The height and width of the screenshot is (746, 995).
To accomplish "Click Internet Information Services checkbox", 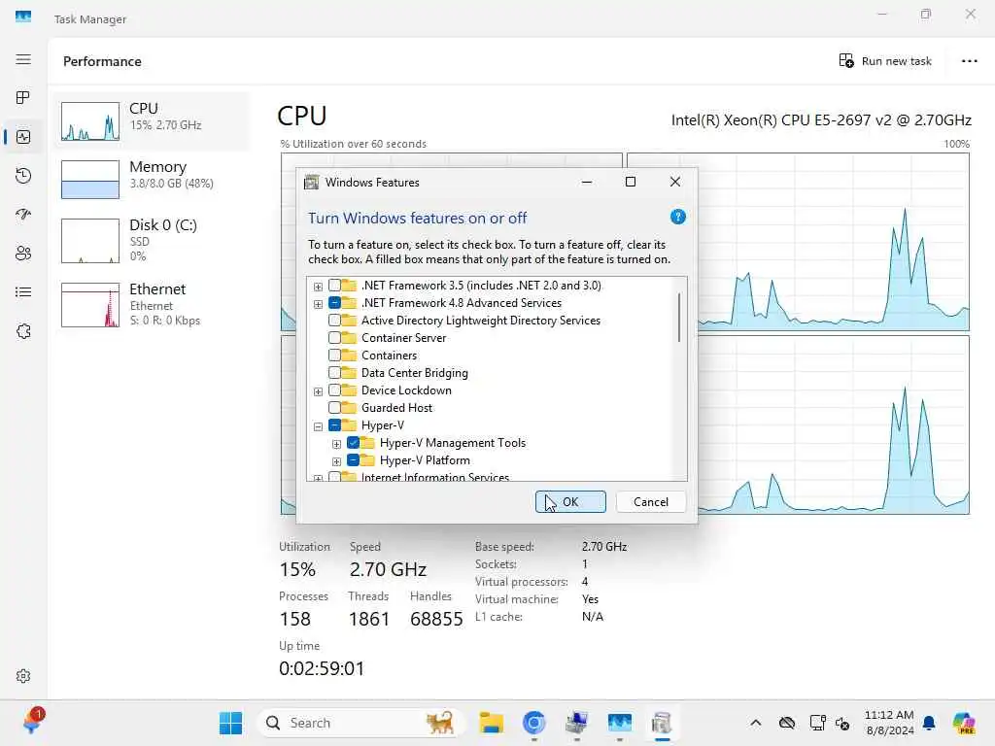I will point(334,477).
